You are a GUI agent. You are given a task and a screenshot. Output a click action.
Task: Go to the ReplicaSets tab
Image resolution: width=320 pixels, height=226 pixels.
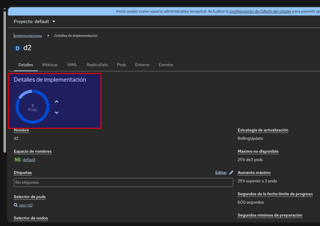coord(97,65)
